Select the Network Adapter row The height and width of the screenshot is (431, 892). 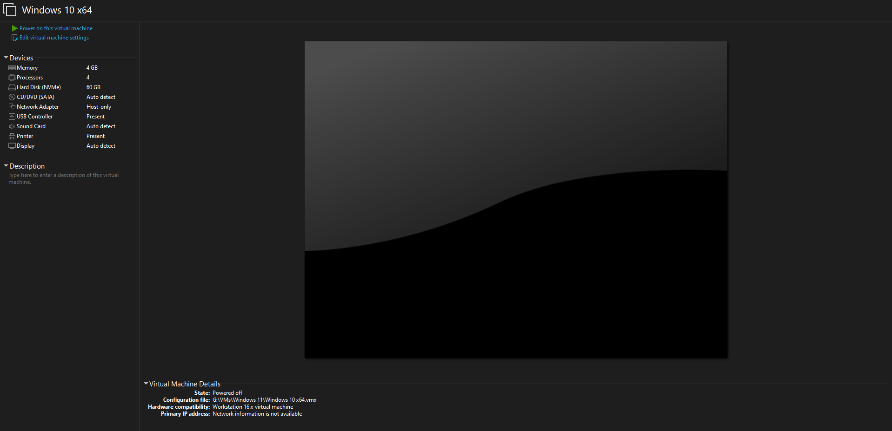[72, 107]
